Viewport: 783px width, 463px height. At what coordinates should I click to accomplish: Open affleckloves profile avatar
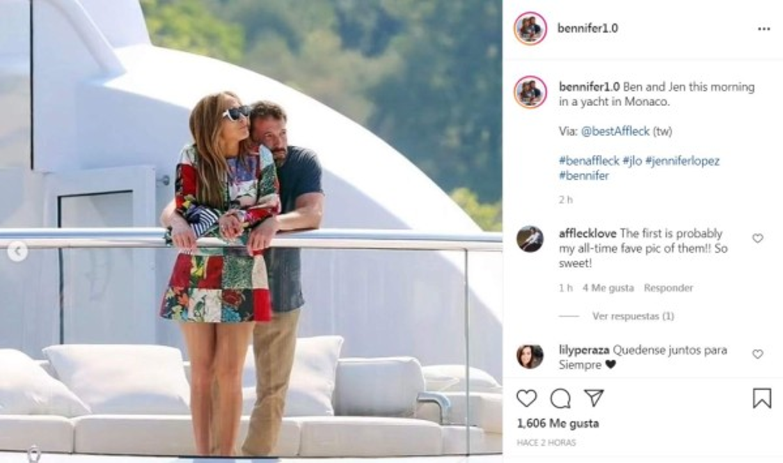pos(530,239)
